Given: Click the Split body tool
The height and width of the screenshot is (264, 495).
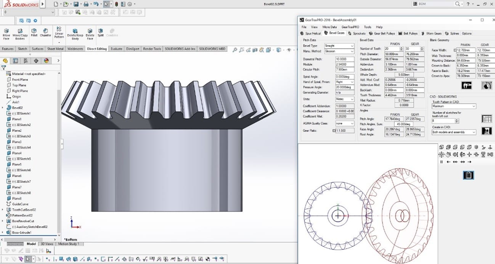Looking at the screenshot, I should pyautogui.click(x=100, y=33).
